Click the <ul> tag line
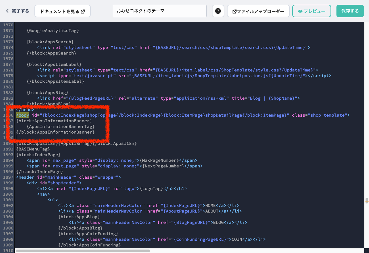 click(53, 200)
